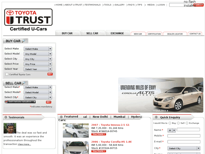Focus the top search input field
The height and width of the screenshot is (154, 205).
tap(181, 5)
